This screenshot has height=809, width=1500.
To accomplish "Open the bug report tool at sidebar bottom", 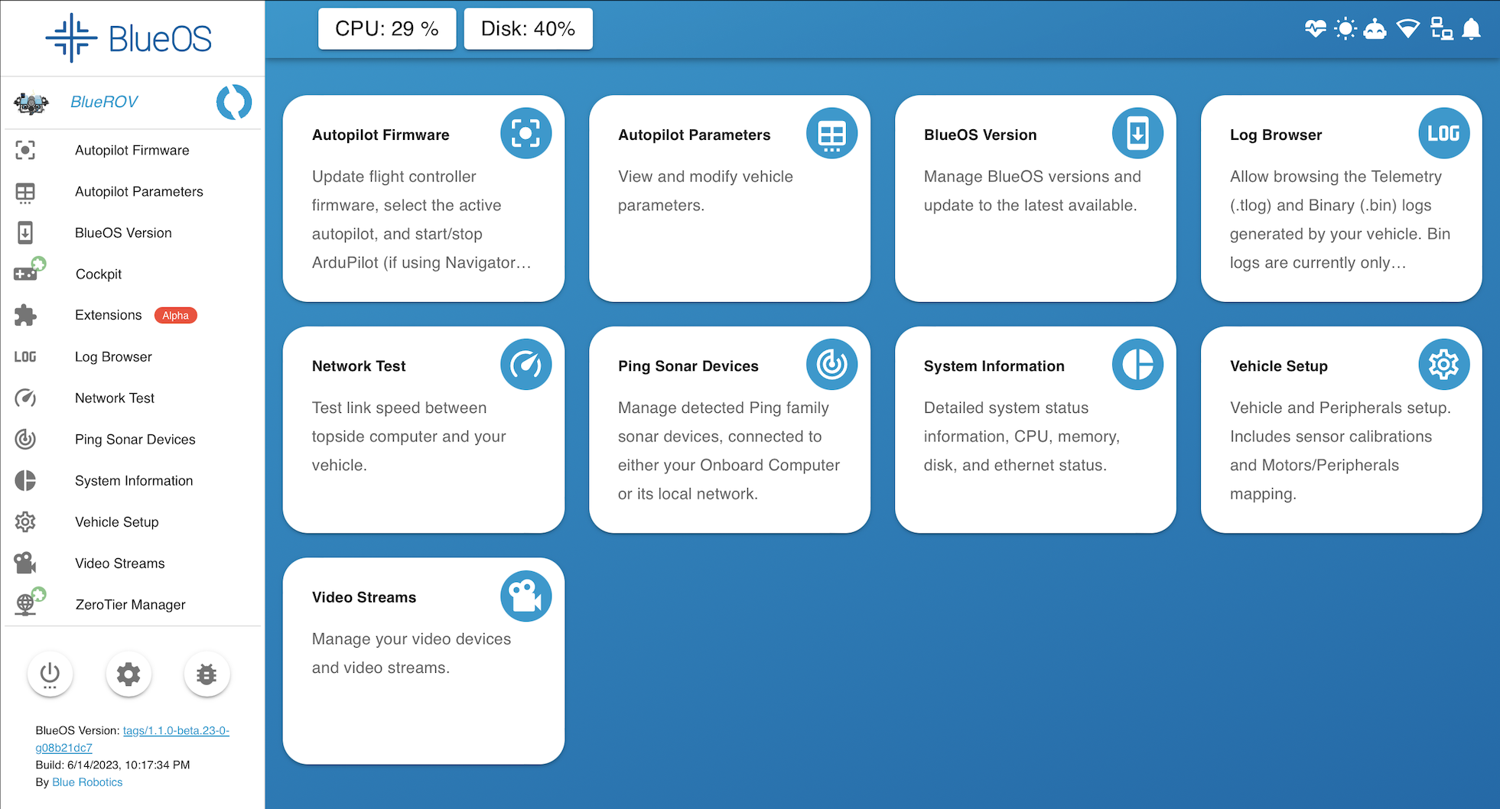I will click(207, 674).
